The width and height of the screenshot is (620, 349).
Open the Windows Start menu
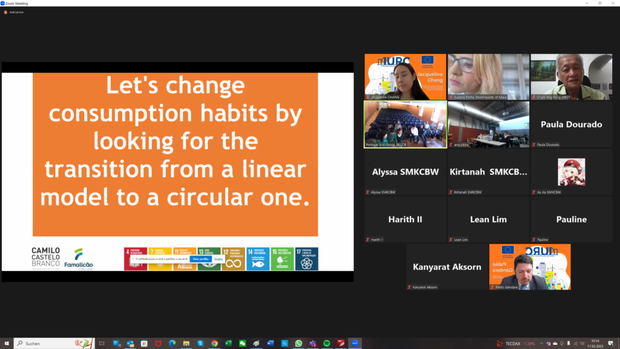(x=6, y=343)
